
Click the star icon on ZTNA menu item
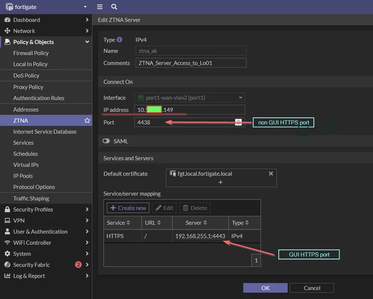pyautogui.click(x=87, y=121)
